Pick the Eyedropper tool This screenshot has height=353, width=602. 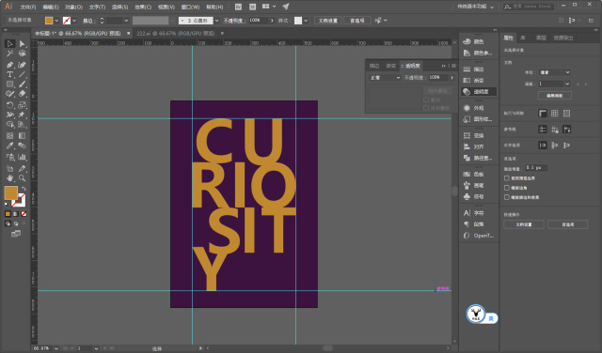point(10,146)
